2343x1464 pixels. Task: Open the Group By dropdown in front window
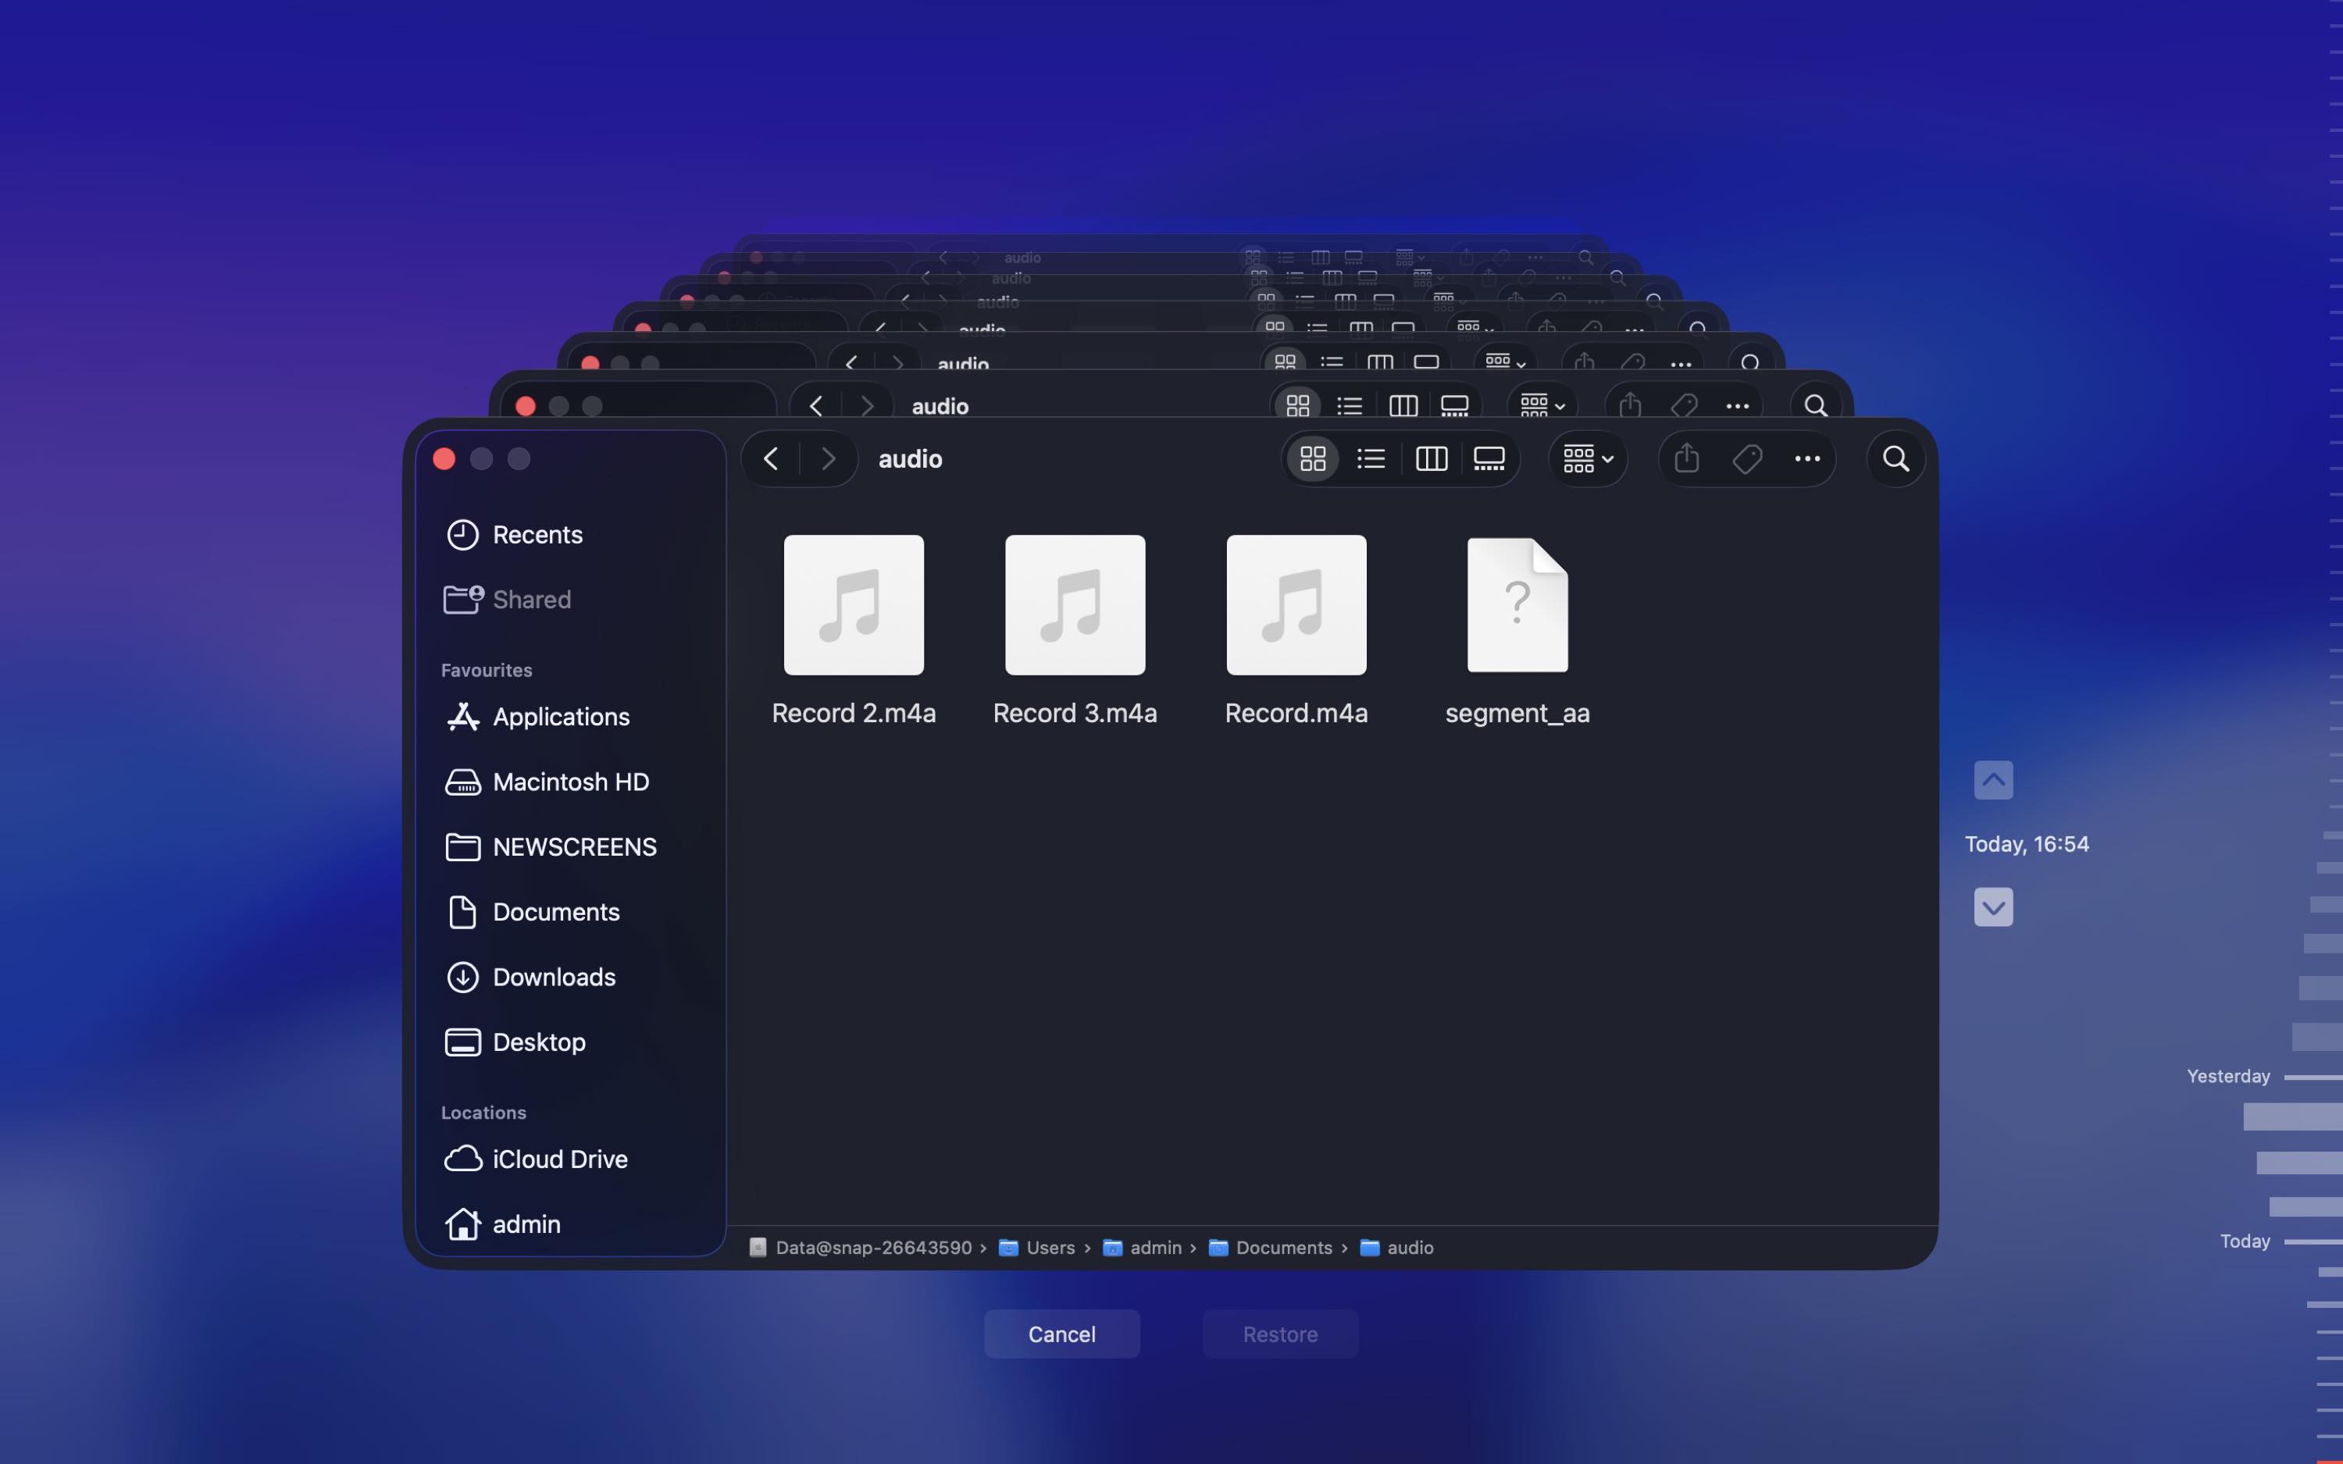pos(1588,458)
